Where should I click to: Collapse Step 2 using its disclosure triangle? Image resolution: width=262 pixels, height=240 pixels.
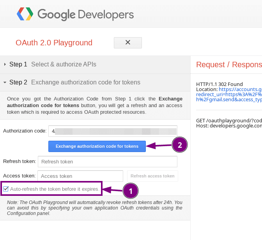tap(5, 82)
